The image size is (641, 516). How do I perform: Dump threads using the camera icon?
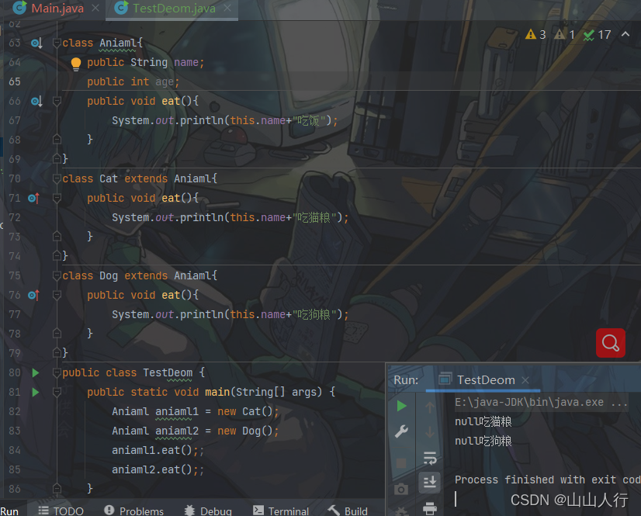[x=401, y=489]
